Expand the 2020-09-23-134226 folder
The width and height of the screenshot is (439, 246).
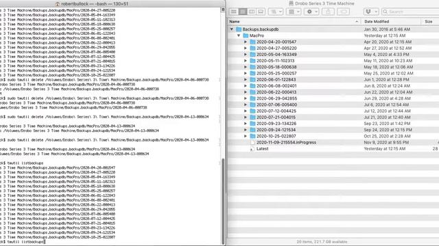coord(246,123)
